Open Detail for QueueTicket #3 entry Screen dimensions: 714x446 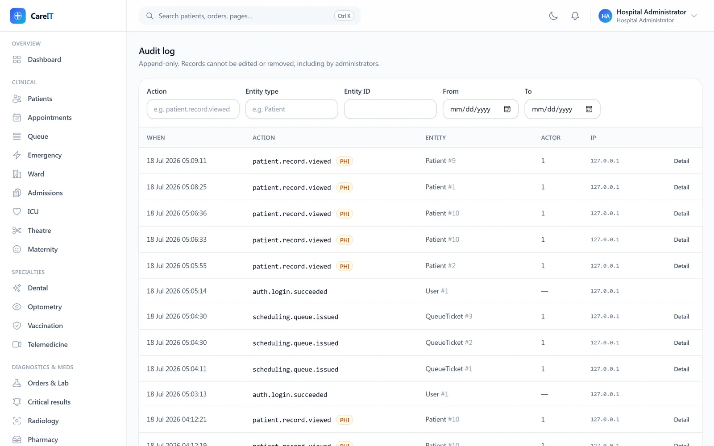click(x=681, y=317)
